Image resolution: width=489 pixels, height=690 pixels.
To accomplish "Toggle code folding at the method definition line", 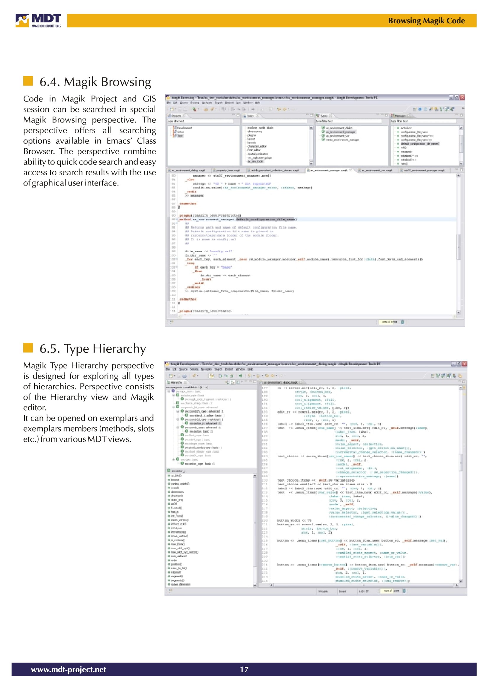I will click(x=177, y=219).
